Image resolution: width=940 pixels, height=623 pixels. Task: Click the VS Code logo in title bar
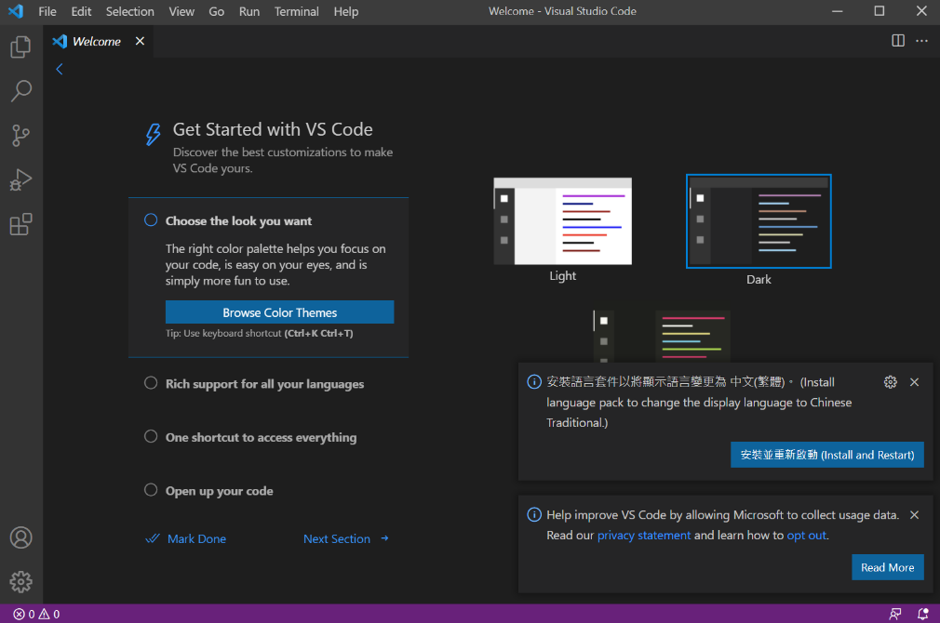pos(16,11)
